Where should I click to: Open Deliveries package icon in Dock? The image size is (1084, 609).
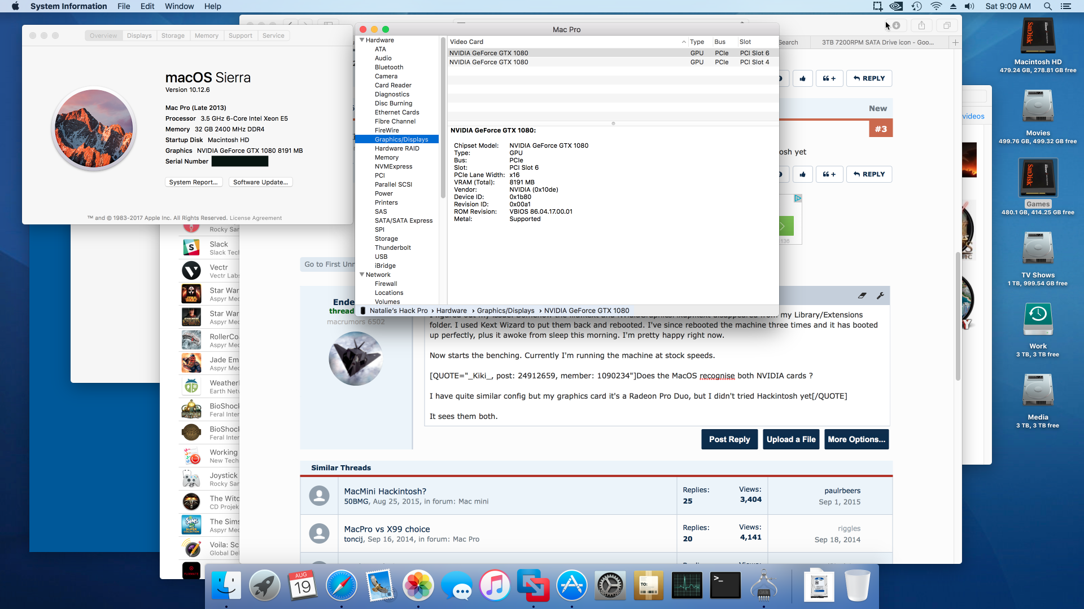(x=649, y=585)
